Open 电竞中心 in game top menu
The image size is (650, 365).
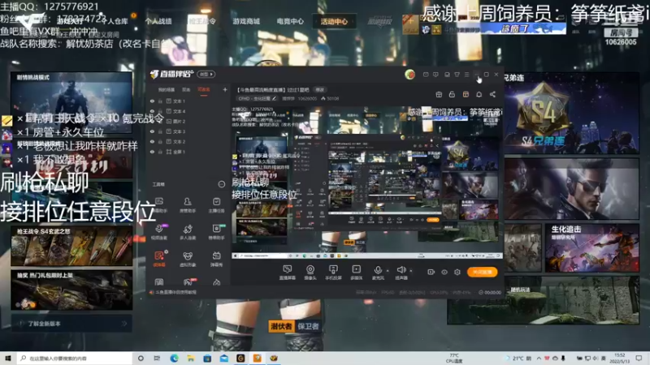click(290, 21)
